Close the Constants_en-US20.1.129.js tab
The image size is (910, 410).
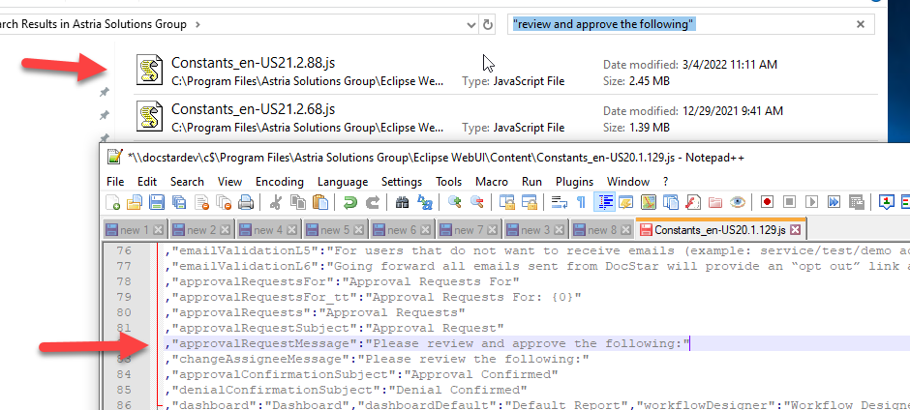point(795,230)
